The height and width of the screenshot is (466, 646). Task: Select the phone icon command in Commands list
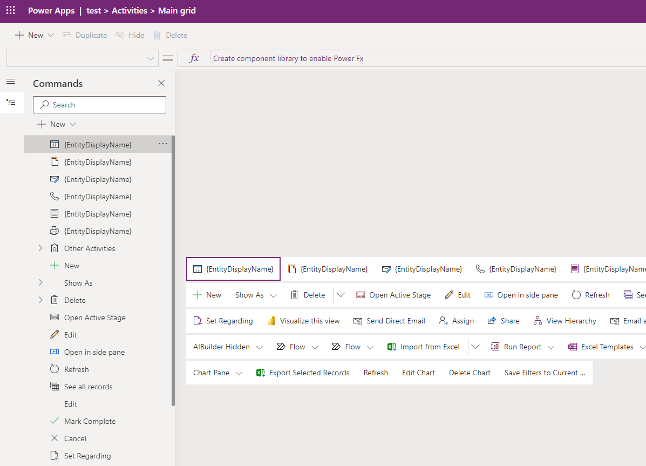[x=98, y=197]
